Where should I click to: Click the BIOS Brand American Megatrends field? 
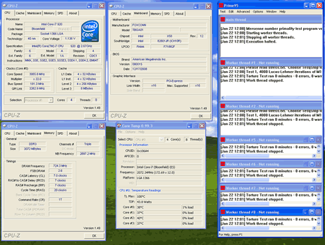tap(169, 59)
